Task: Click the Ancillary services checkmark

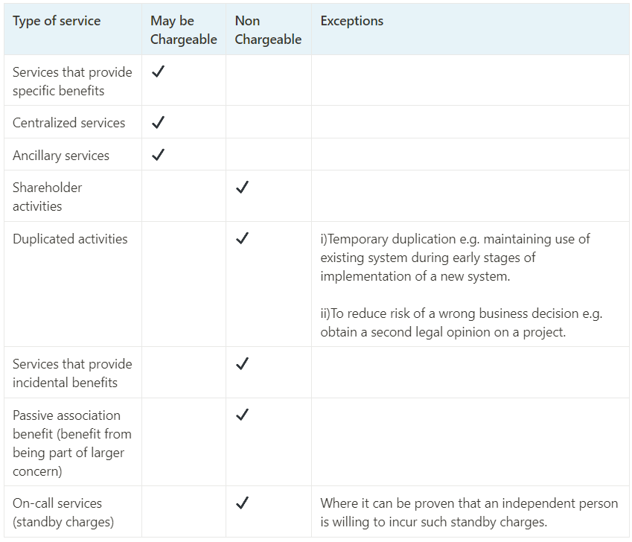Action: 158,155
